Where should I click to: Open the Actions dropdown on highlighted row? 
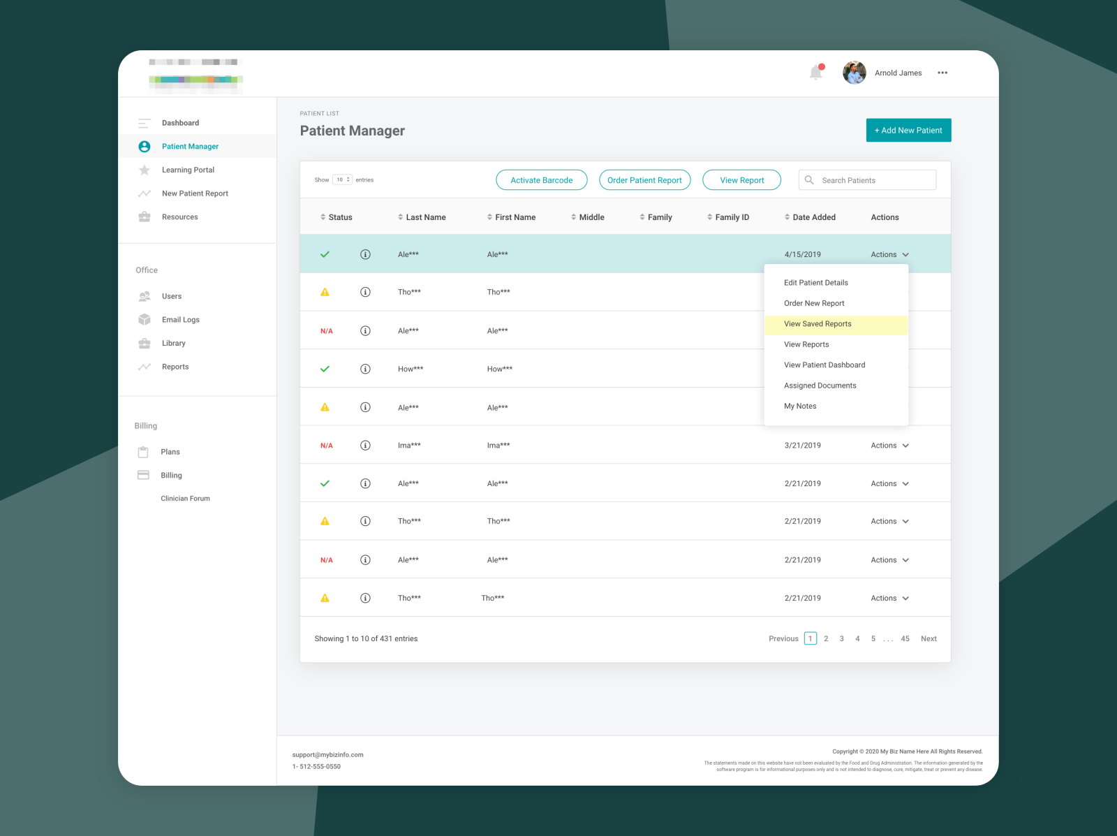click(889, 254)
